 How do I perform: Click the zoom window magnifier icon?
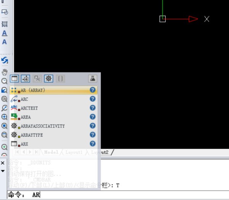tap(4, 99)
